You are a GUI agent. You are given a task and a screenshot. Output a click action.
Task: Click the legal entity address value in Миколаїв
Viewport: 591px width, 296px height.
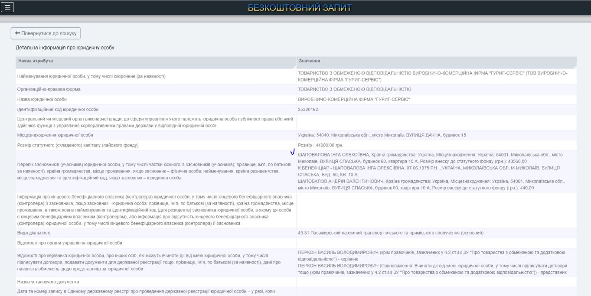[x=382, y=135]
